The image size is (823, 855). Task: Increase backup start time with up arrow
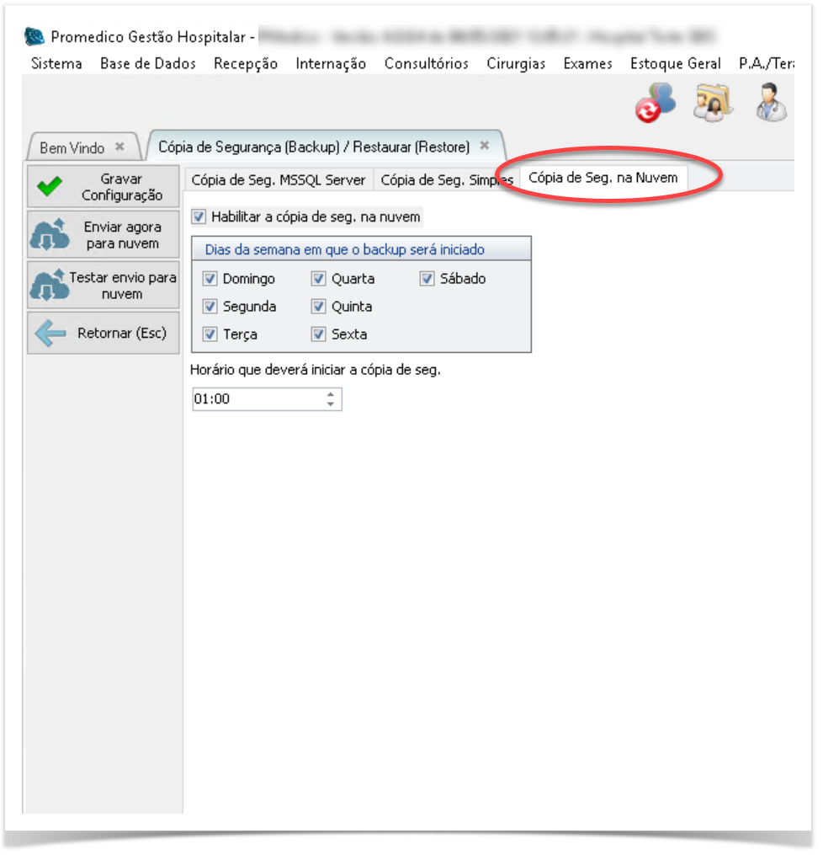tap(331, 394)
